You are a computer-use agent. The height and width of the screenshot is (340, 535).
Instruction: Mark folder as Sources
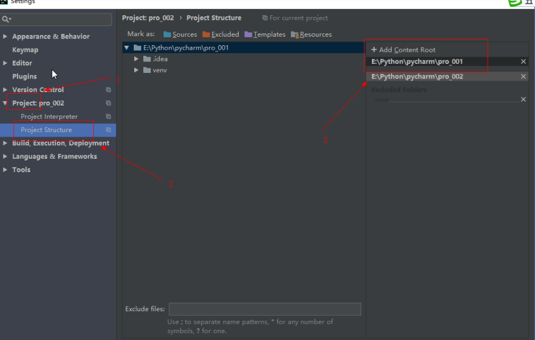[x=180, y=34]
